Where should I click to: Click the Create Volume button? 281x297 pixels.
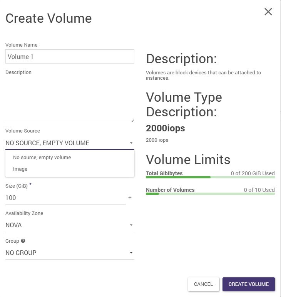[248, 284]
